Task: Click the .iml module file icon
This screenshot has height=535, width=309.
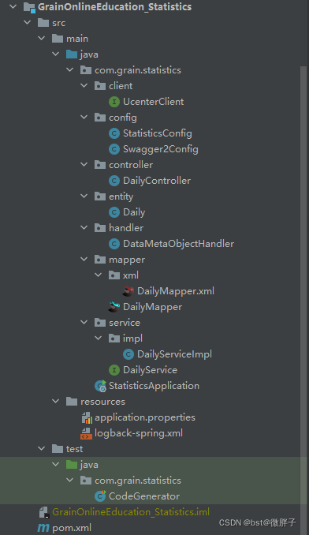Action: 44,512
